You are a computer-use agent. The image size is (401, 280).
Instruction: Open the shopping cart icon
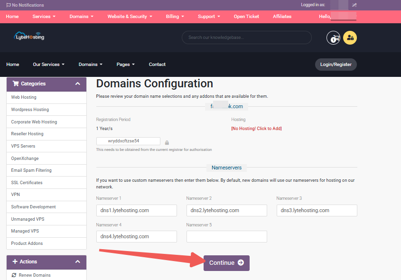tap(333, 37)
